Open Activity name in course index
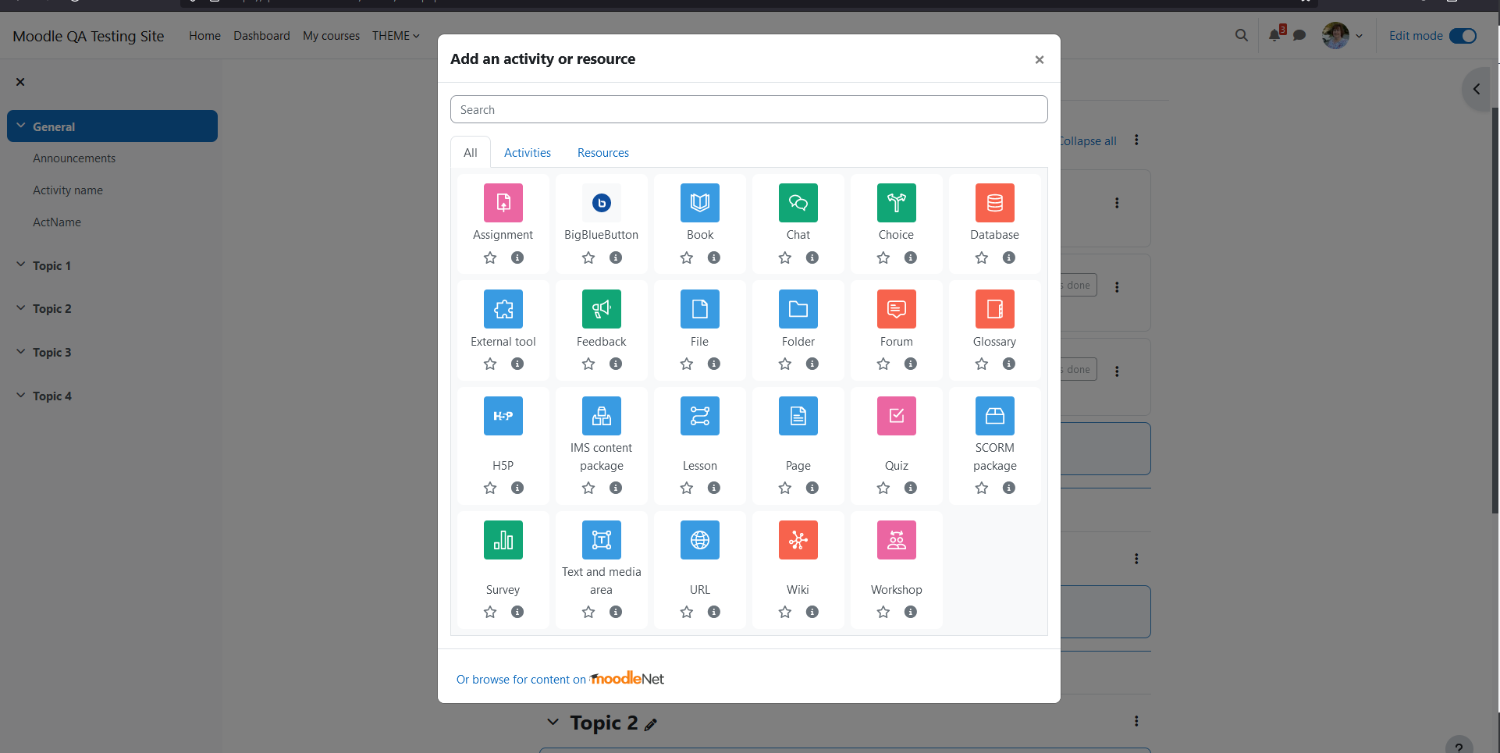 tap(68, 190)
